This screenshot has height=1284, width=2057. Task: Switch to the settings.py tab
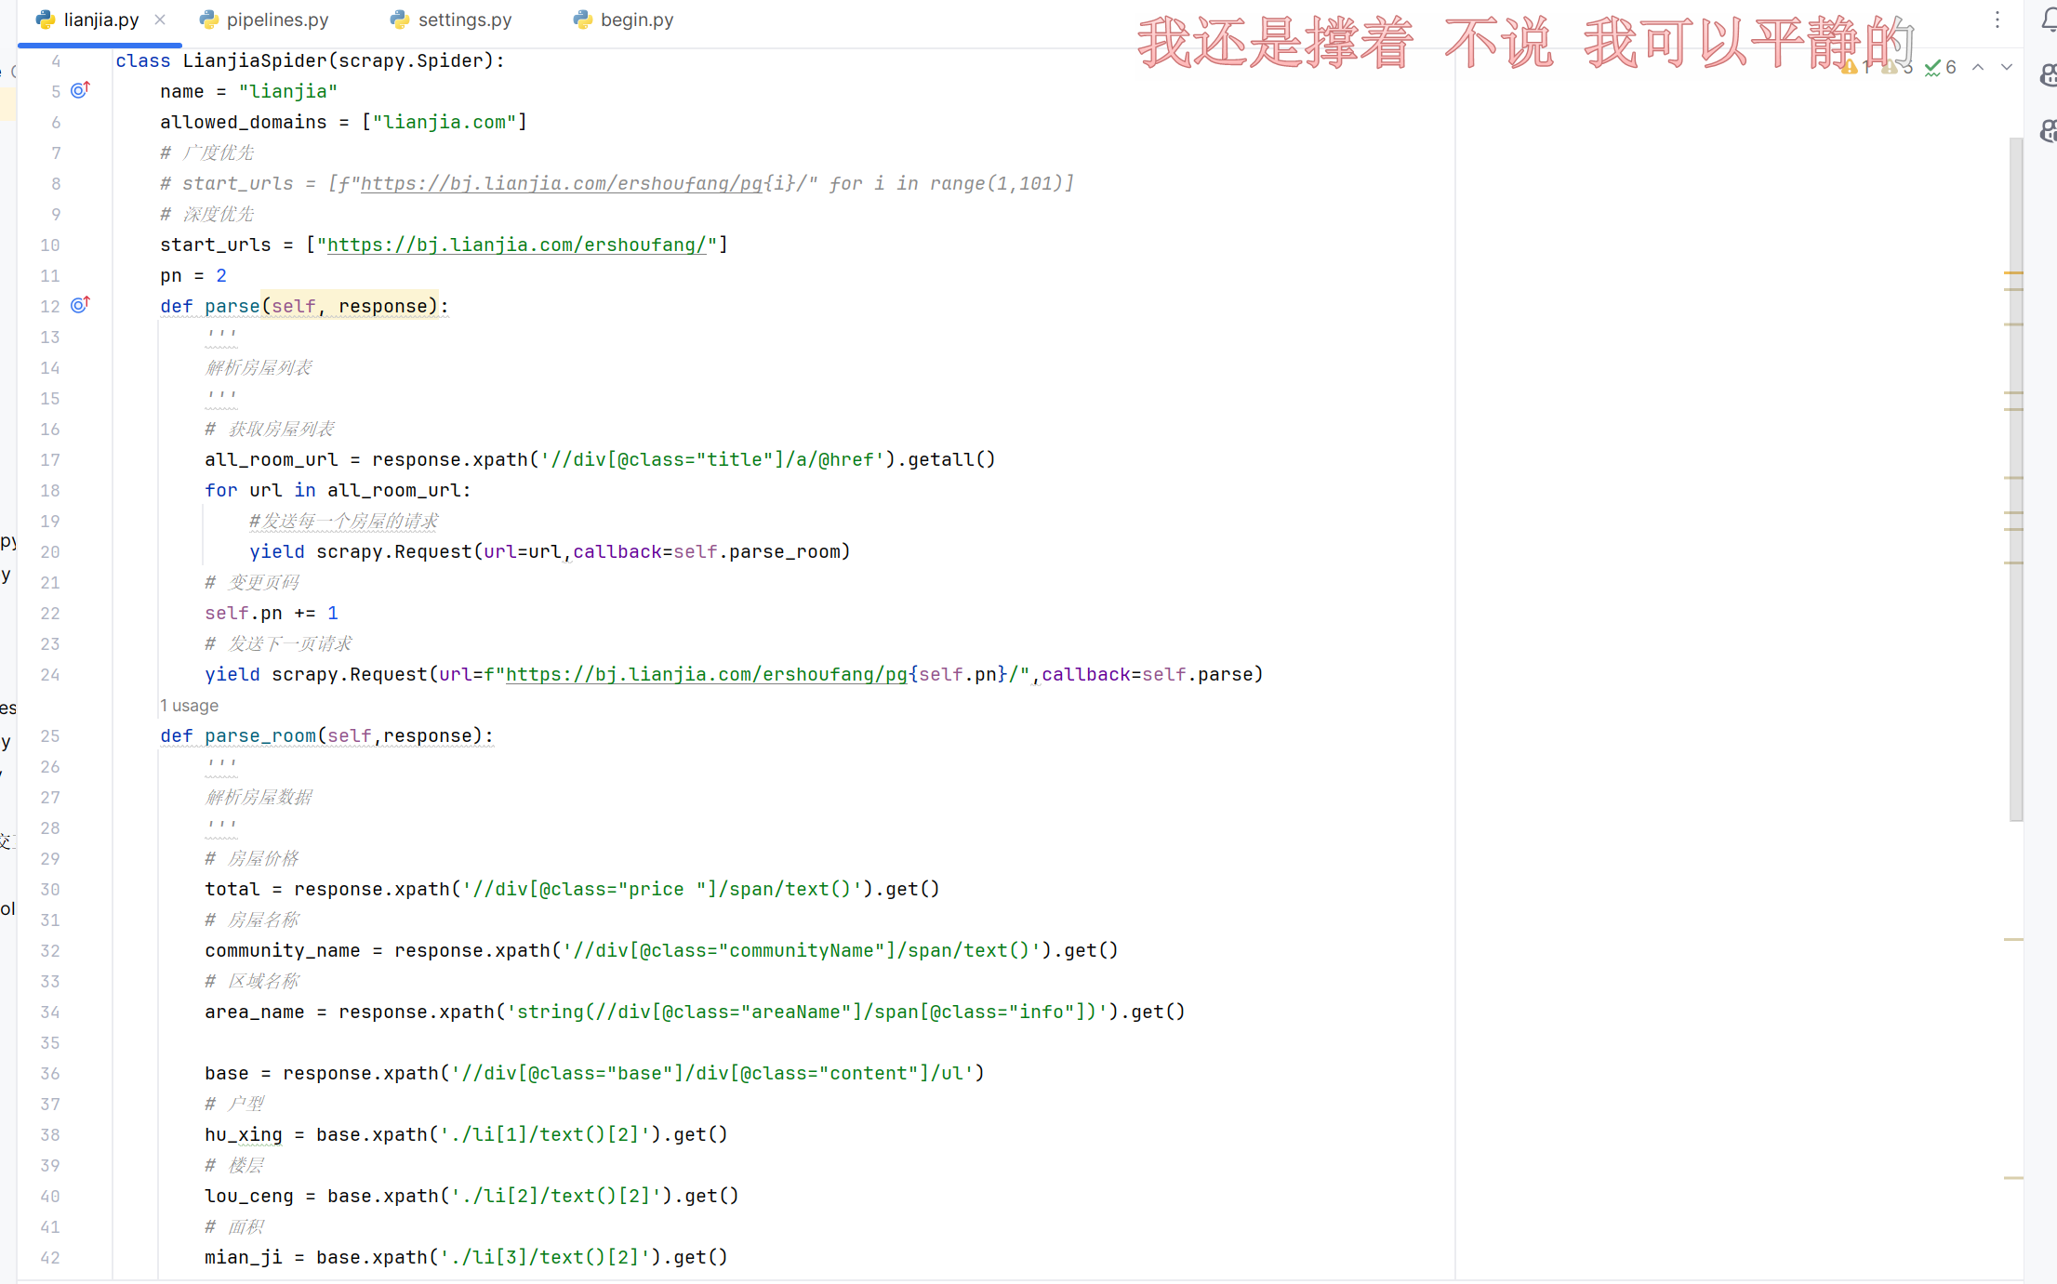(453, 20)
